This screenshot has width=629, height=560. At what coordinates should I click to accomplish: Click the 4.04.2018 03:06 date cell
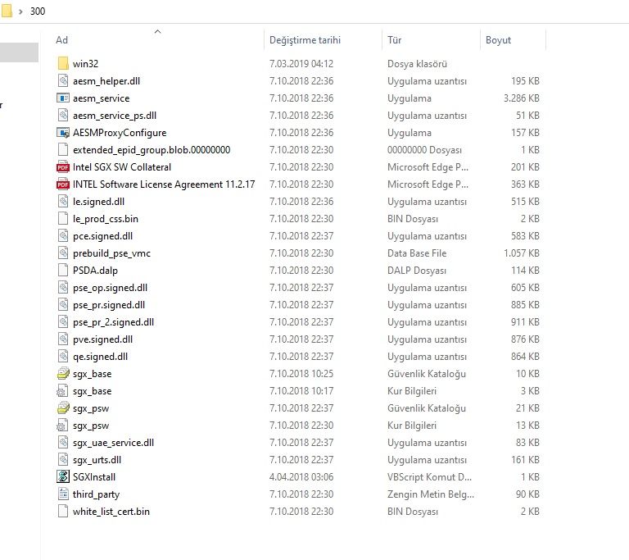(x=301, y=477)
